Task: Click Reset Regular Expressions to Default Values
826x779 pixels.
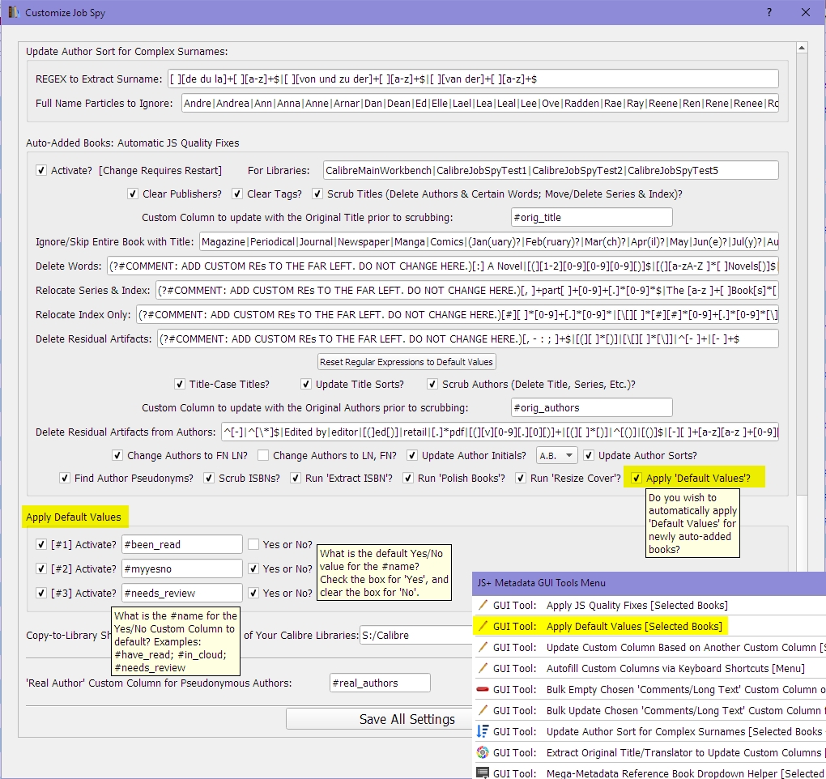Action: [407, 362]
